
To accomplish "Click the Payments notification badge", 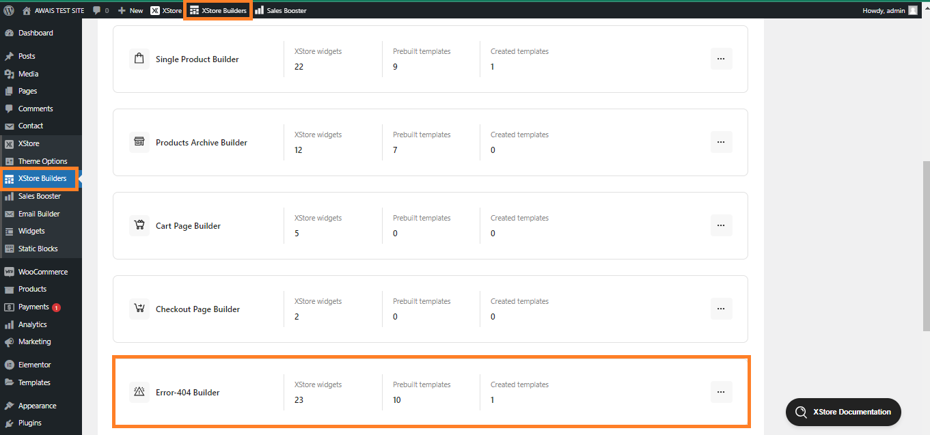I will [56, 307].
